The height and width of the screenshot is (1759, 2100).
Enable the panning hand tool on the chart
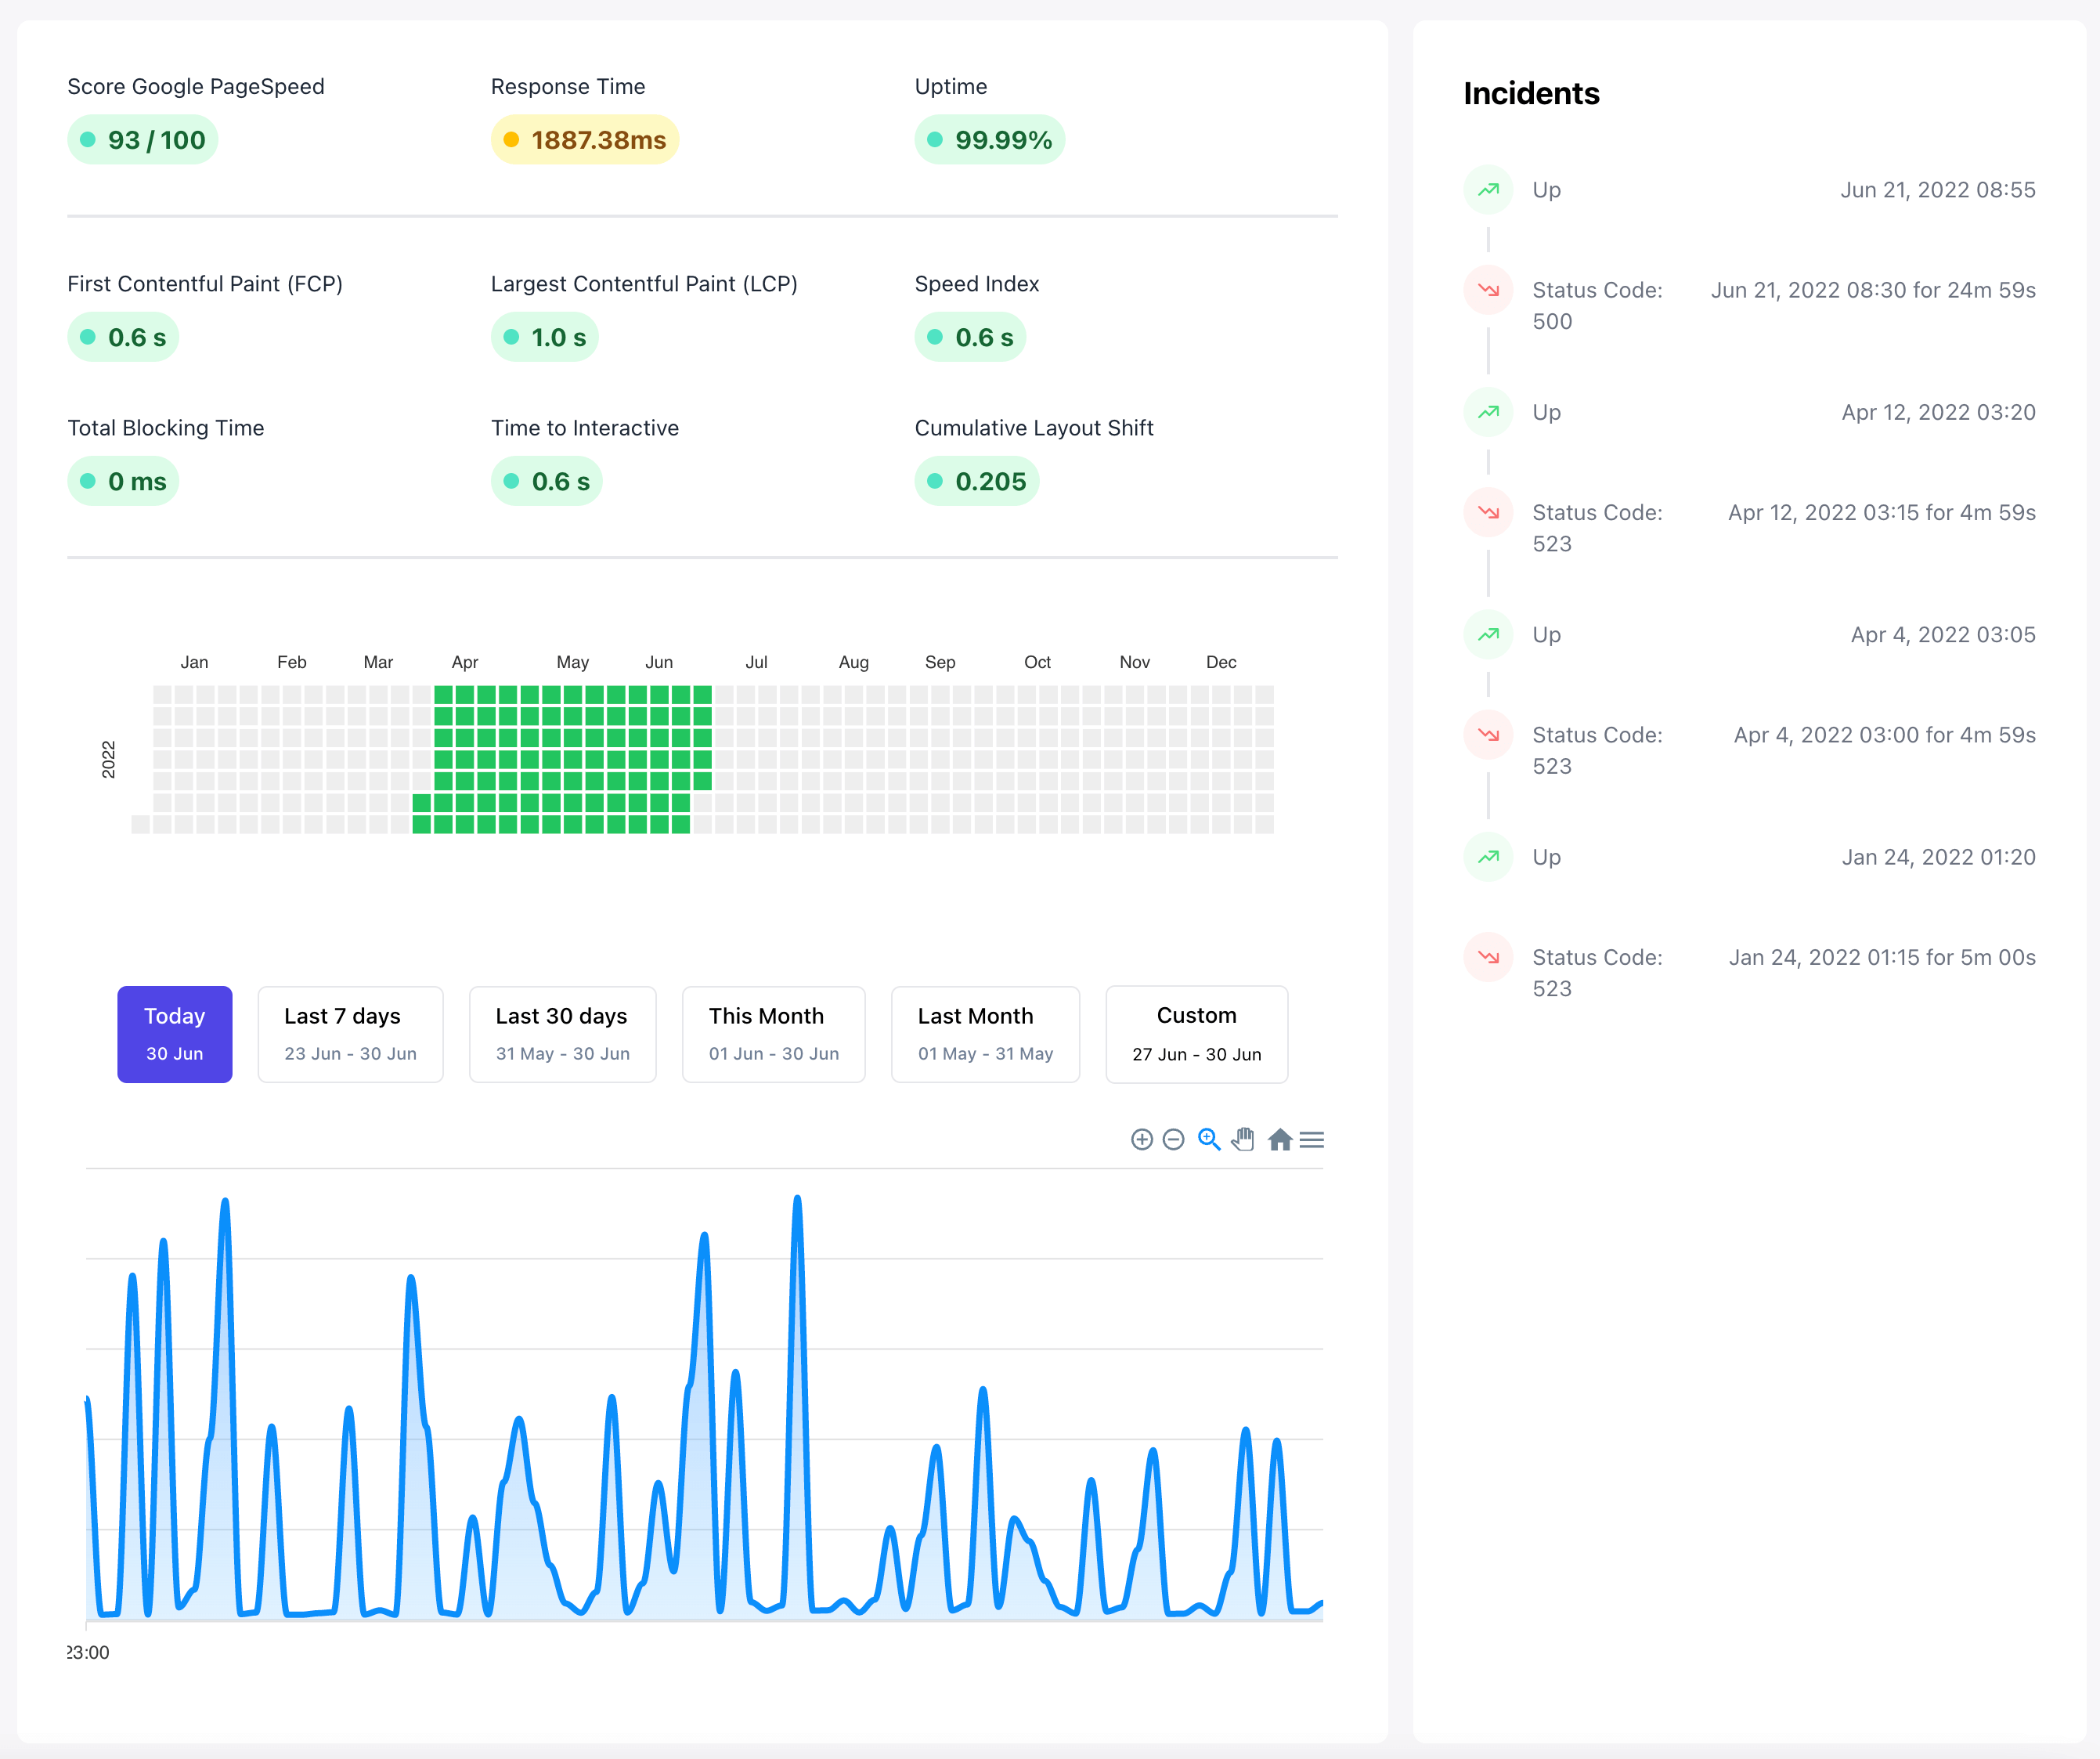tap(1243, 1139)
